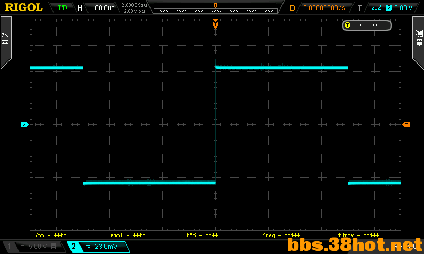Viewport: 424px width, 254px height.
Task: Click the RIGOL logo
Action: 24,7
